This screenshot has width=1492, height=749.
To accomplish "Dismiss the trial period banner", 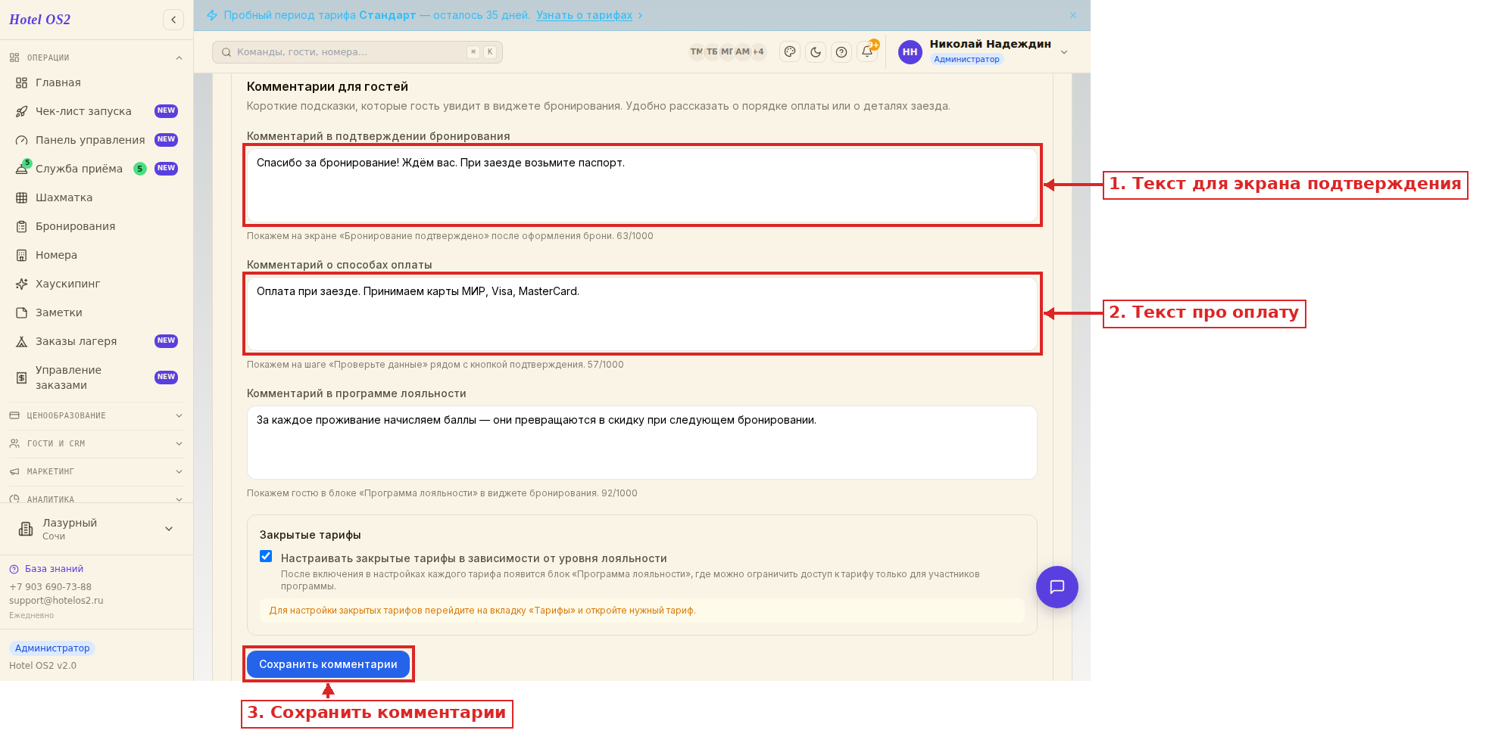I will click(1073, 15).
